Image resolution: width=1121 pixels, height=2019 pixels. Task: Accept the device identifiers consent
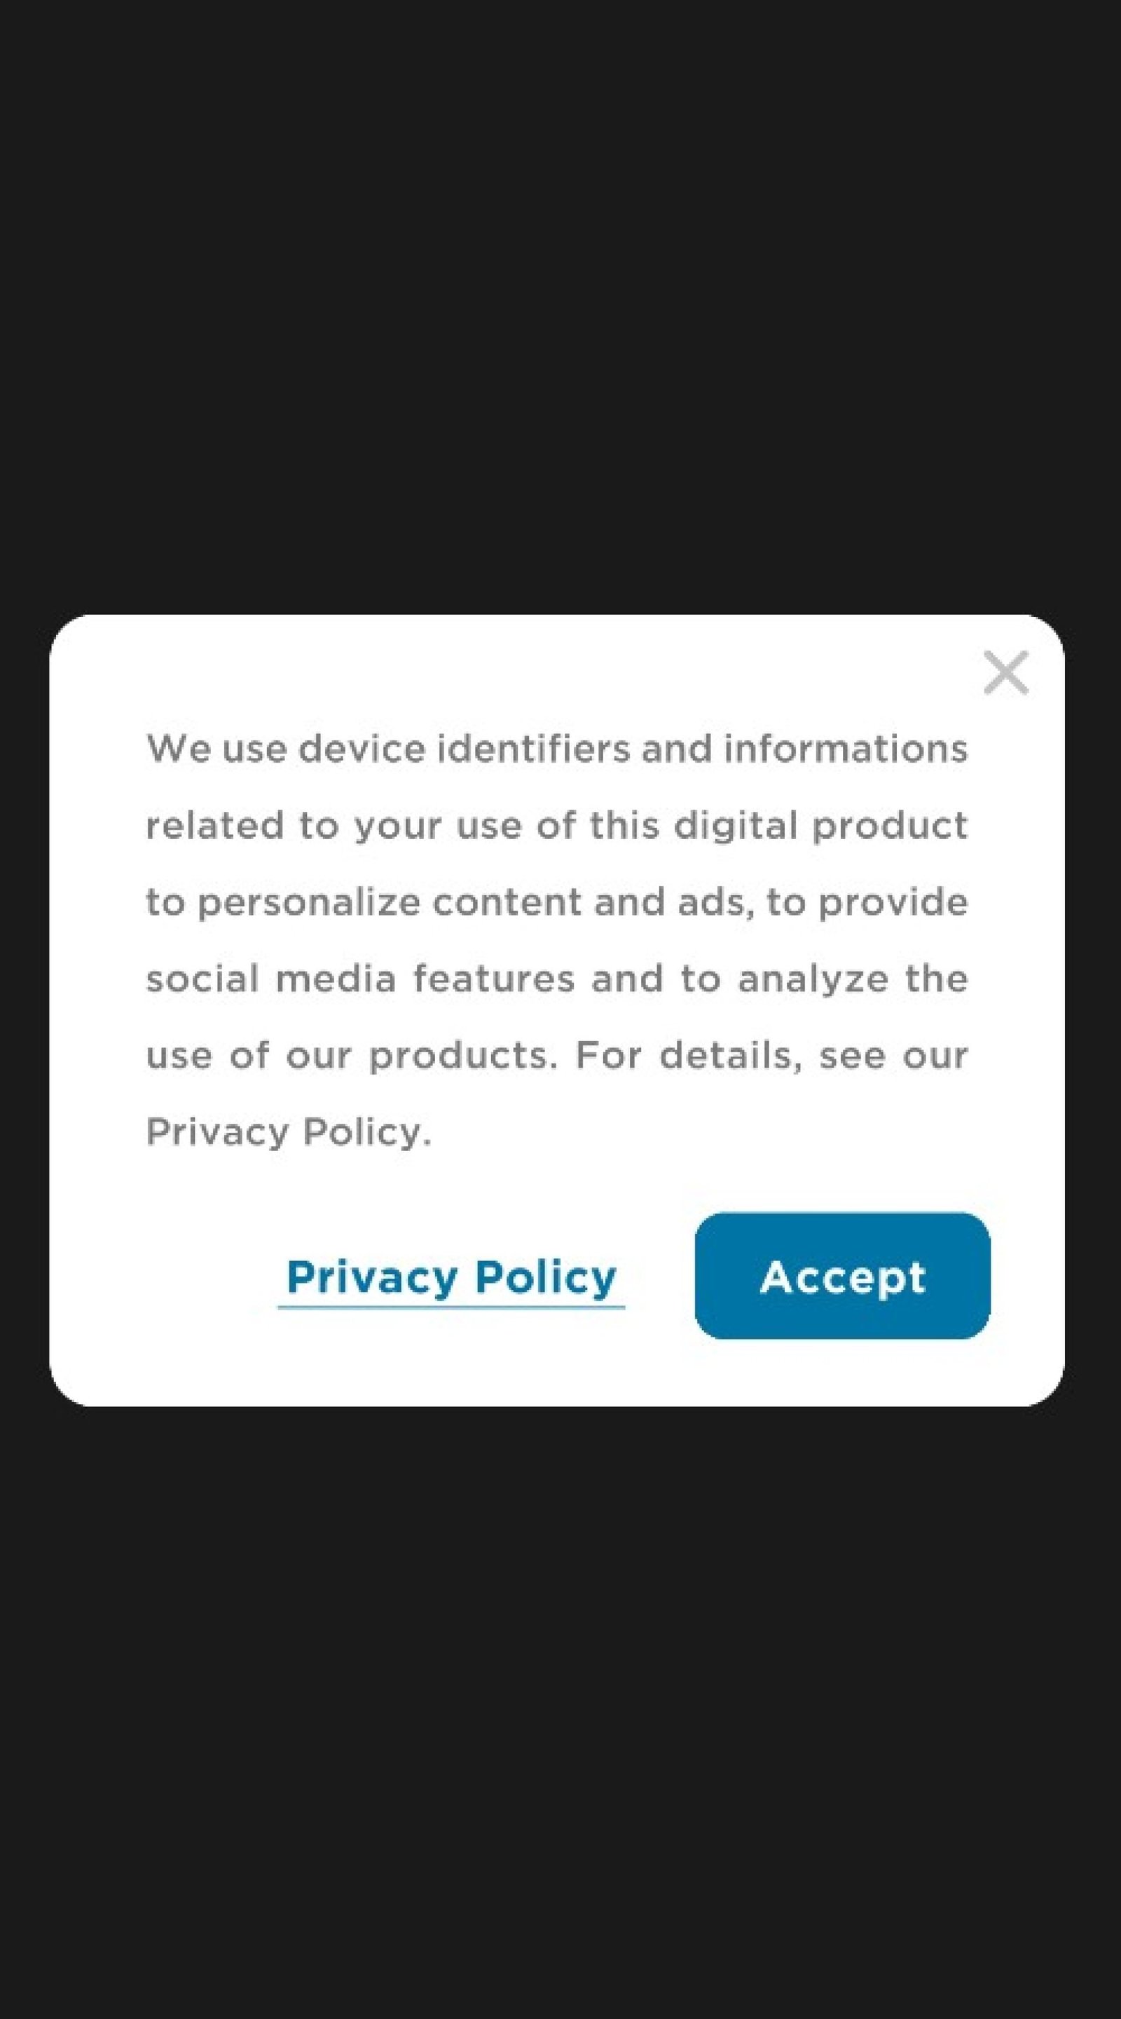842,1277
